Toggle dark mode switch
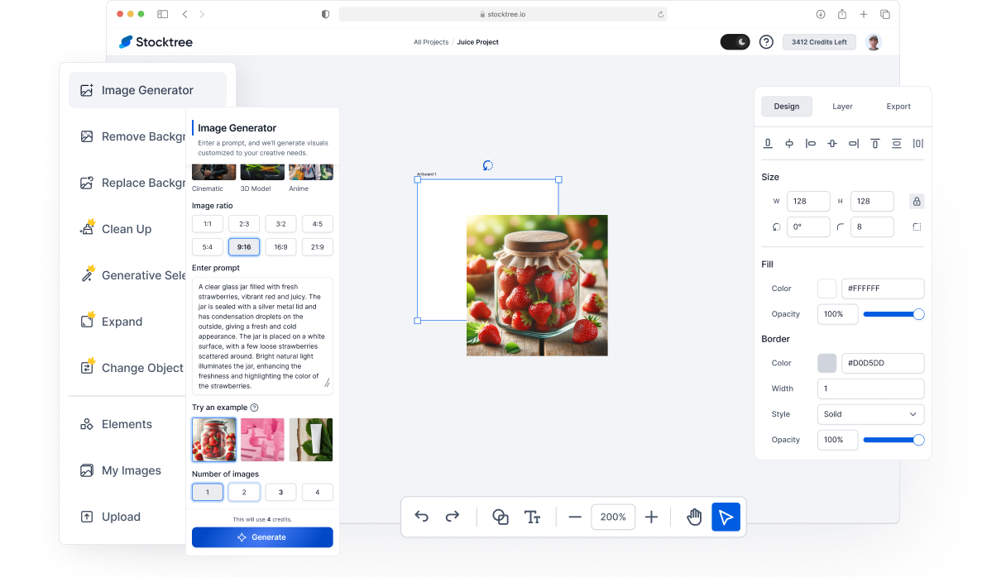 (x=735, y=42)
